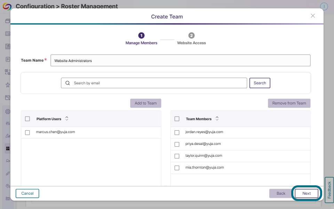This screenshot has width=334, height=209.
Task: Check the marcus.chen@yuja.com checkbox
Action: click(x=27, y=133)
